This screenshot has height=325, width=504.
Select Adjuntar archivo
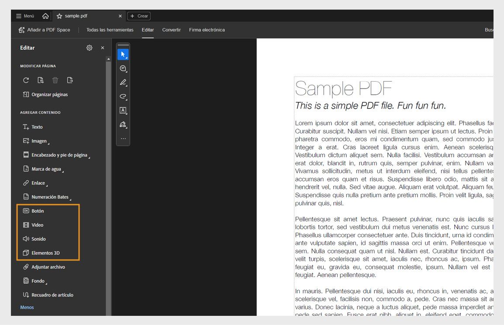tap(44, 267)
